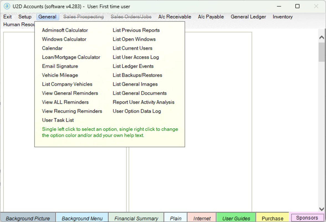This screenshot has width=326, height=222.
Task: Open the User Task List
Action: 58,120
